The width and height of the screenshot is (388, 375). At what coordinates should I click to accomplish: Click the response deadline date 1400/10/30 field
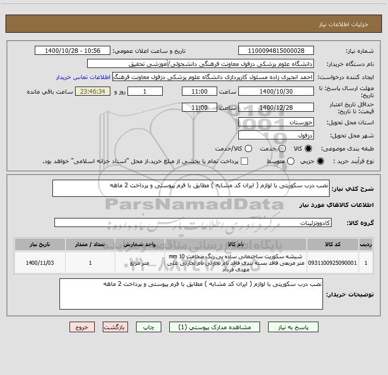(x=276, y=91)
